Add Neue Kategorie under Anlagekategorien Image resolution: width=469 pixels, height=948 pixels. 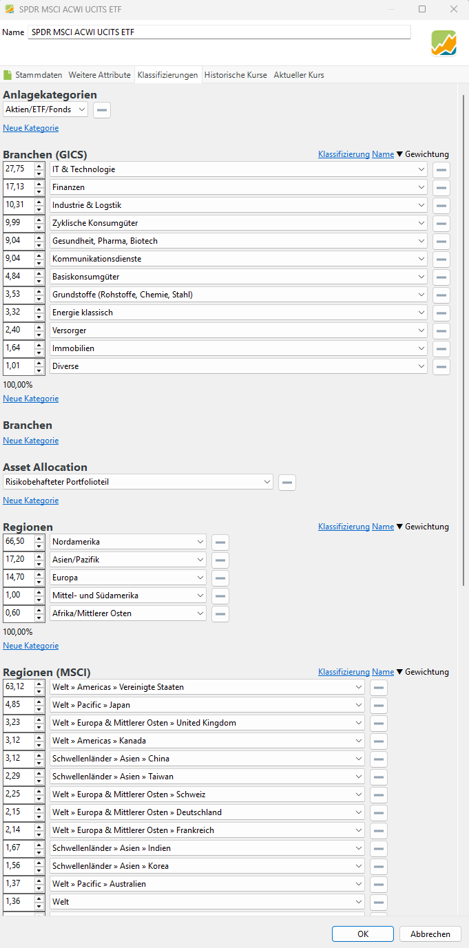pyautogui.click(x=31, y=128)
